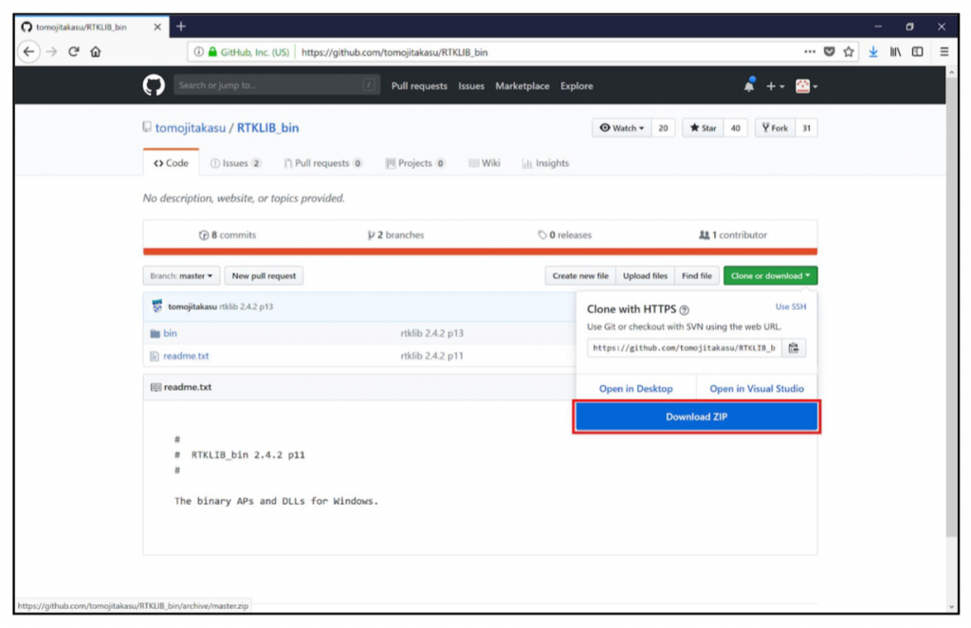971x628 pixels.
Task: Expand the Branch: master dropdown
Action: point(181,276)
